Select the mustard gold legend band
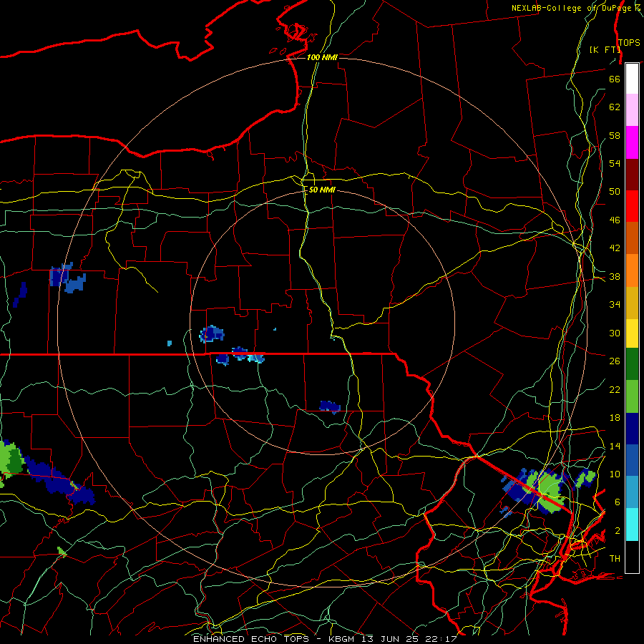Image resolution: width=644 pixels, height=644 pixels. coord(632,303)
